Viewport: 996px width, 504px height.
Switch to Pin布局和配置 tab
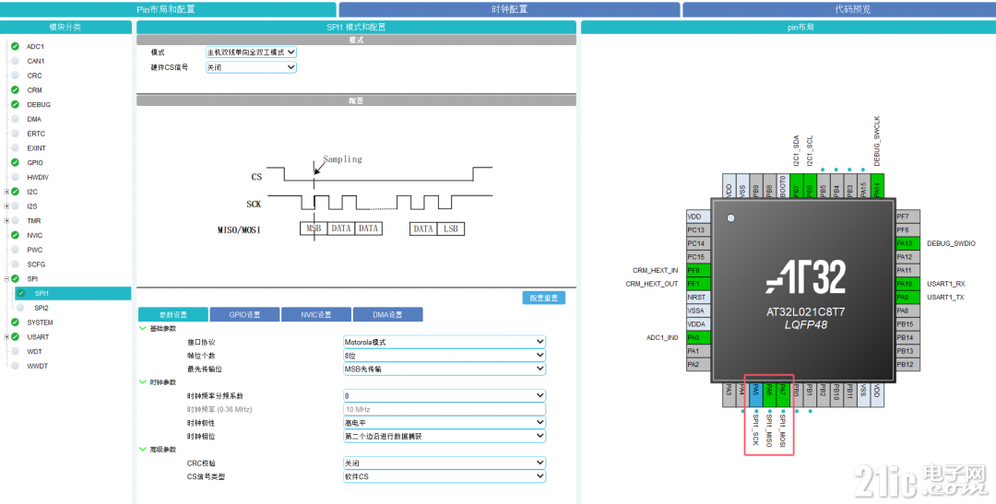(x=168, y=9)
